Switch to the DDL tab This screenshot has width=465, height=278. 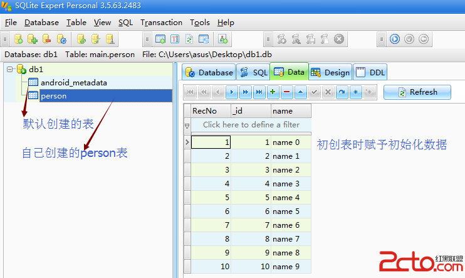(370, 72)
